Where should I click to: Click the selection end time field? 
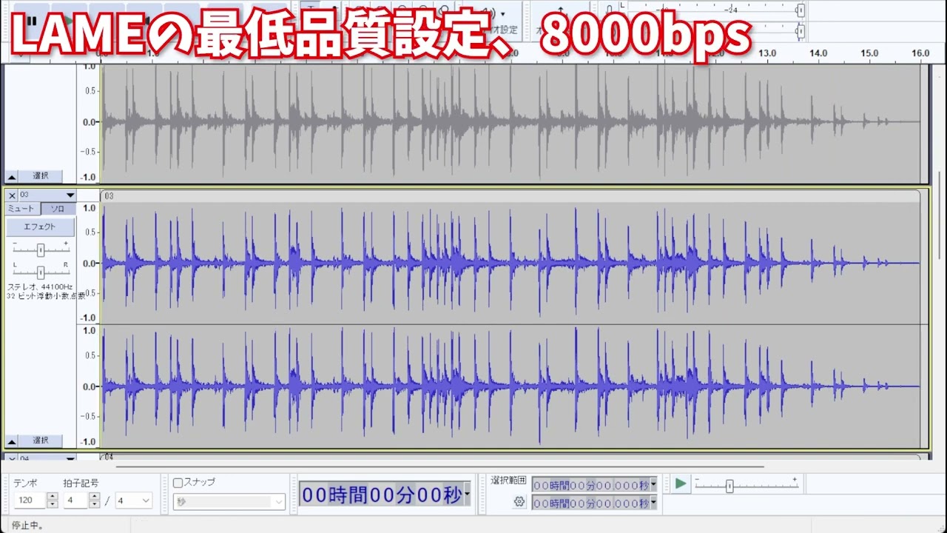[x=590, y=503]
